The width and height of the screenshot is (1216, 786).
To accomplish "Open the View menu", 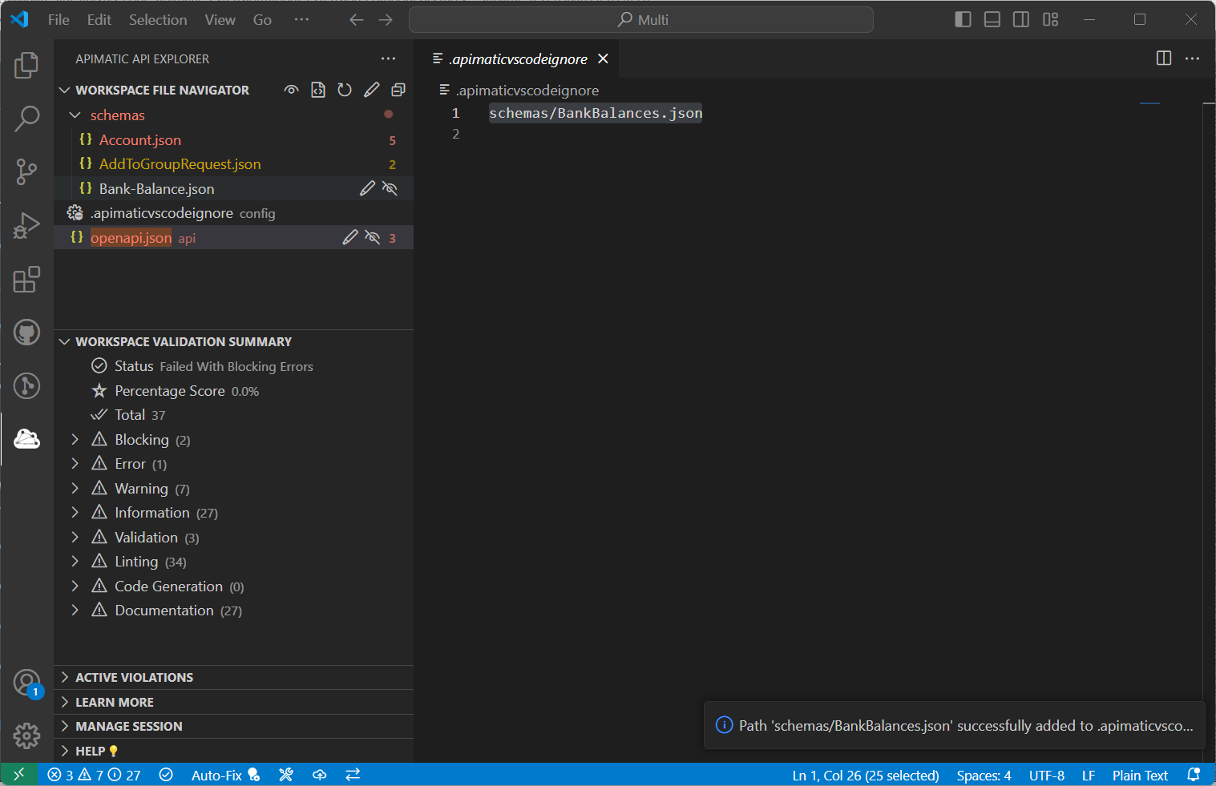I will coord(220,19).
